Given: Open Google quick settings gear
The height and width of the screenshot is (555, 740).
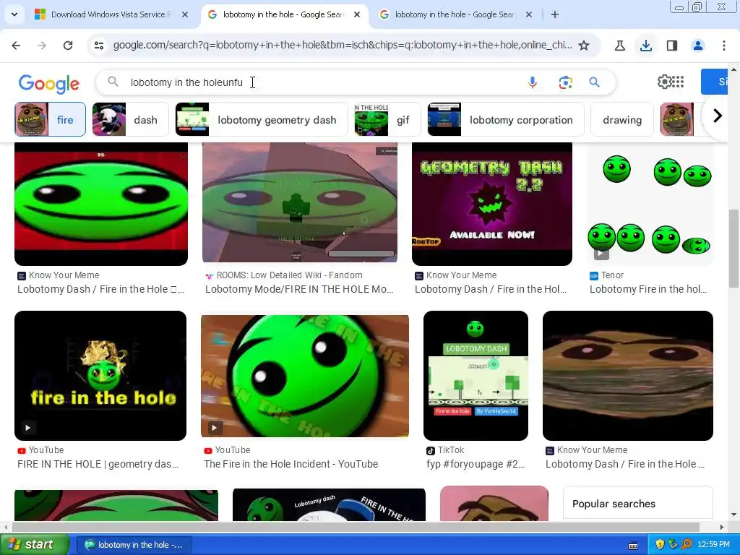Looking at the screenshot, I should click(664, 82).
